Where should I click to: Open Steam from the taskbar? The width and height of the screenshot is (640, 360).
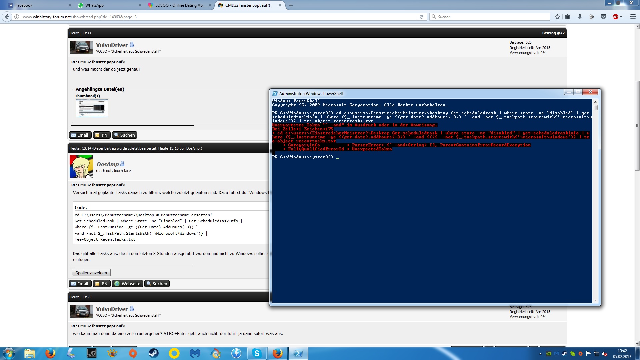pos(154,353)
